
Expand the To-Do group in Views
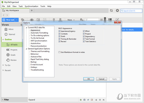(3, 65)
